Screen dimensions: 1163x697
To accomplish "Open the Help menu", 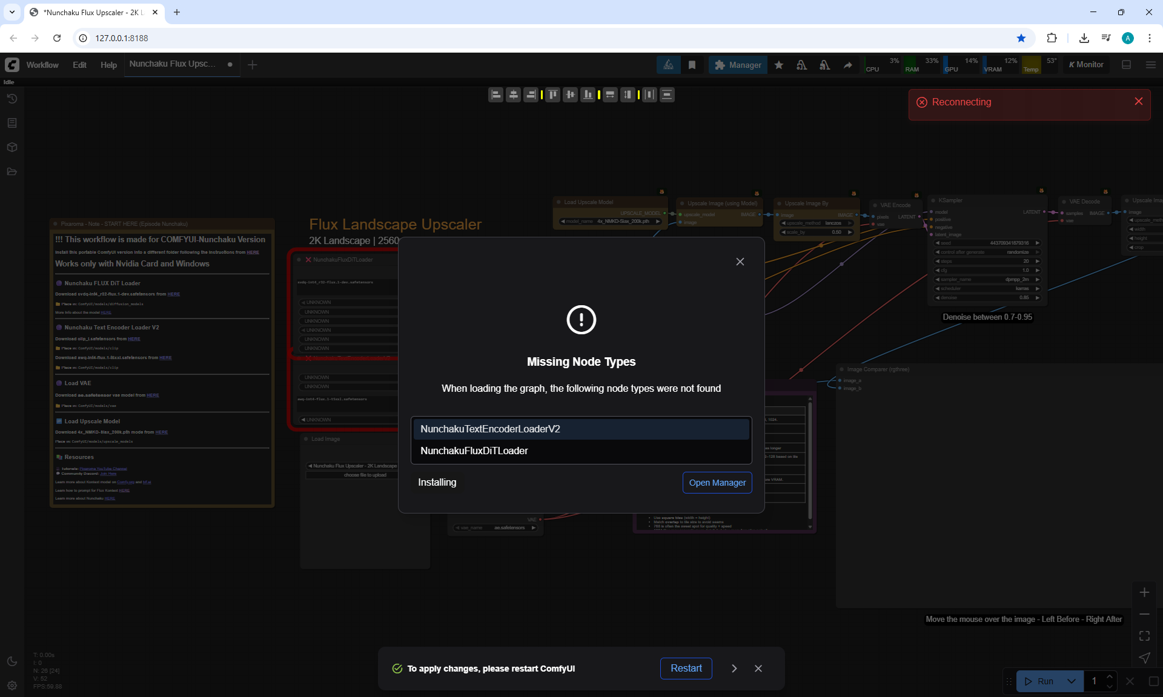I will coord(108,65).
